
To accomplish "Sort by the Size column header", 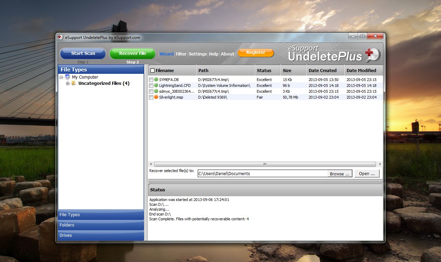I will (294, 70).
